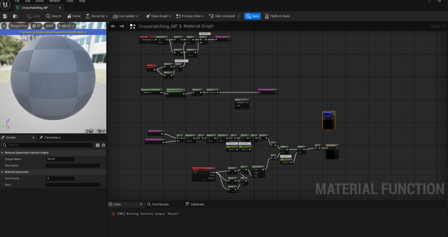448x237 pixels.
Task: Go back with the graph navigation arrow
Action: 113,26
